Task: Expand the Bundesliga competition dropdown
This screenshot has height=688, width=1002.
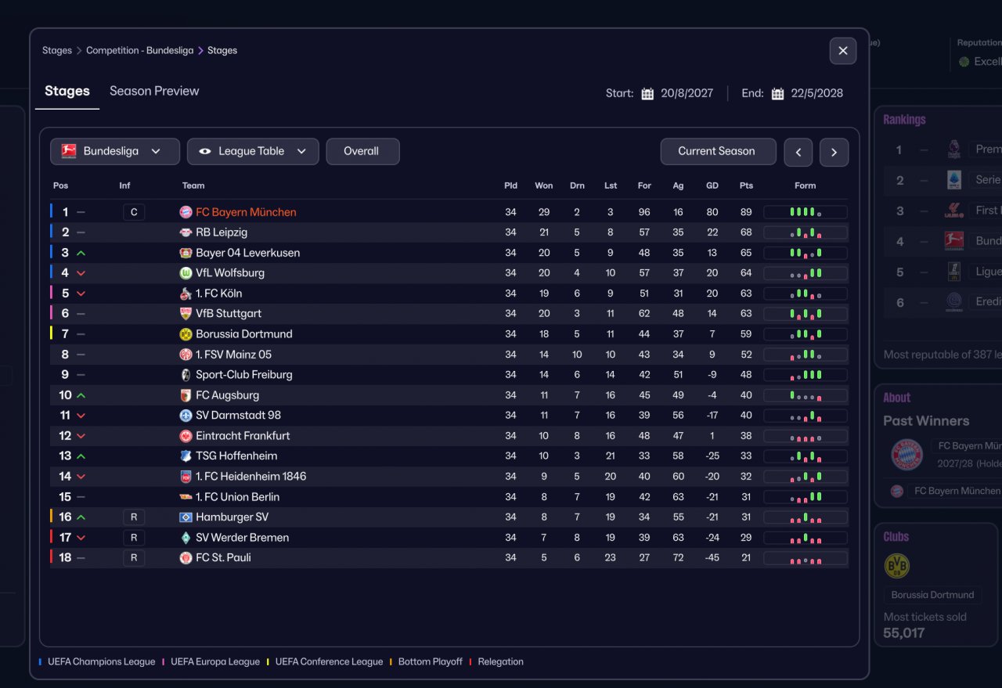Action: tap(115, 152)
